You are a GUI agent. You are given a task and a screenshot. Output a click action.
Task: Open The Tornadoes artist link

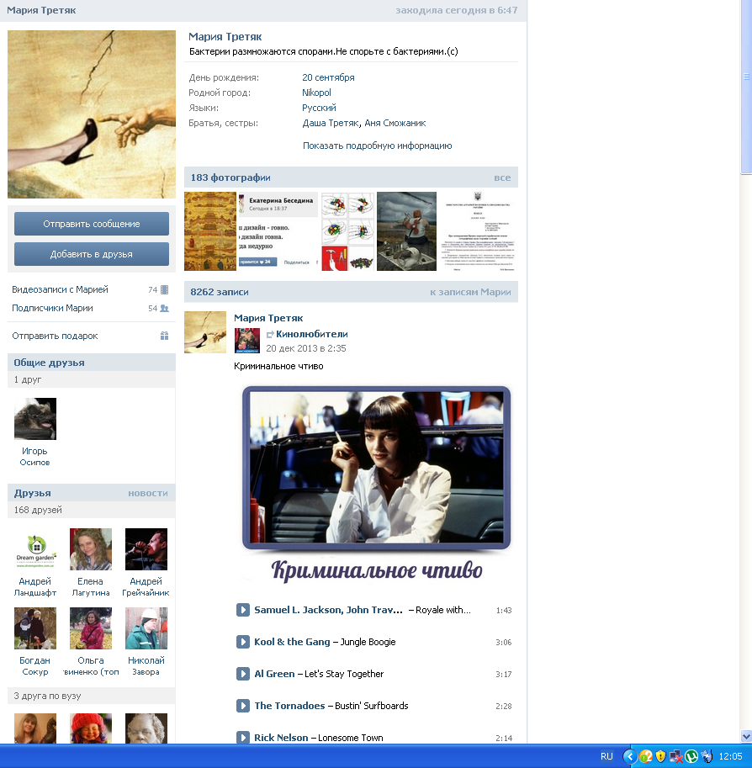click(289, 706)
